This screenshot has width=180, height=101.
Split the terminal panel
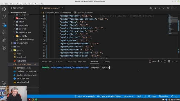[x=165, y=61]
